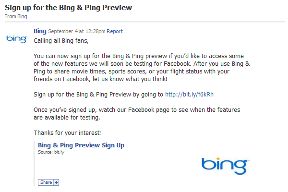Open the large Bing logo thumbnail

pos(226,166)
